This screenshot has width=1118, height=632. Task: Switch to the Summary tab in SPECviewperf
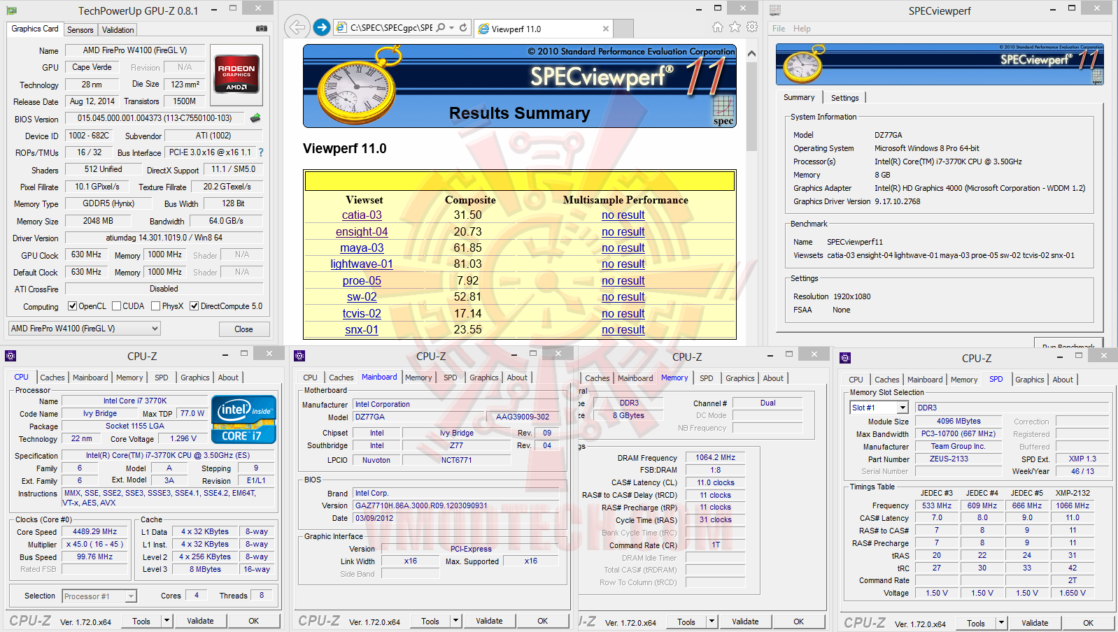(799, 98)
